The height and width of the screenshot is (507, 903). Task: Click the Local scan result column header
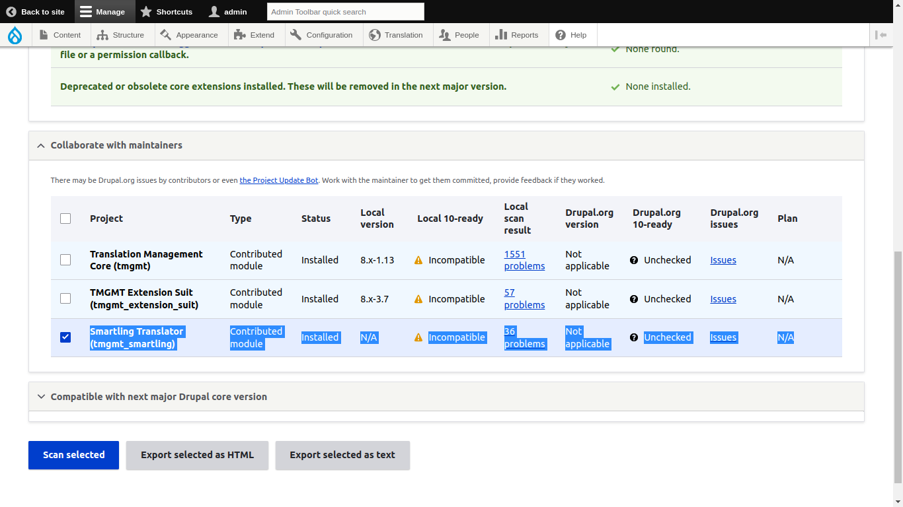pos(517,219)
